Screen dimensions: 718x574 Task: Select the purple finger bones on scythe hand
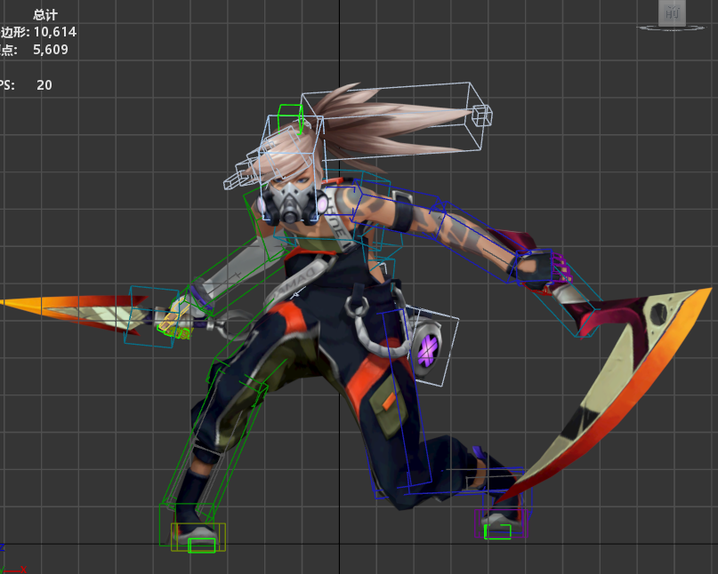[561, 268]
